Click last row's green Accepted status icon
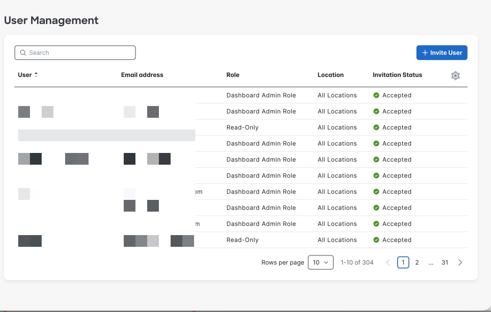Viewport: 491px width, 312px height. click(x=376, y=240)
